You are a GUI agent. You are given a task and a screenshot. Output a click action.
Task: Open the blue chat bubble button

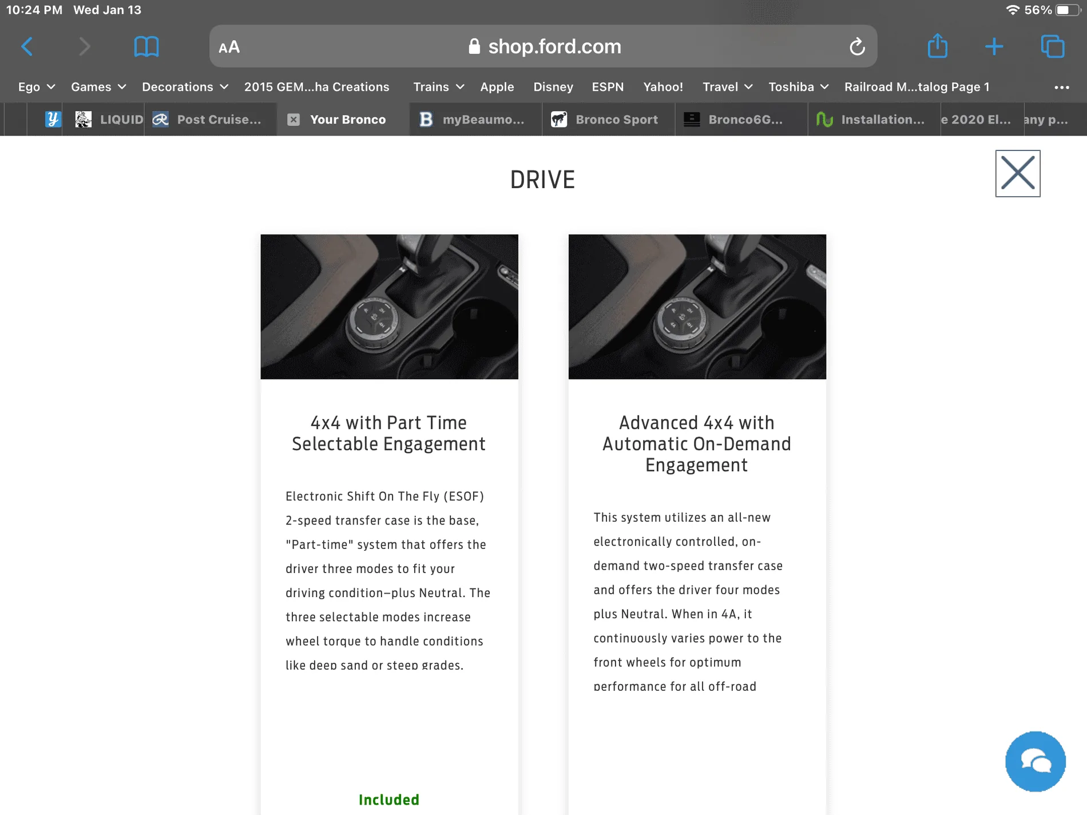tap(1036, 761)
